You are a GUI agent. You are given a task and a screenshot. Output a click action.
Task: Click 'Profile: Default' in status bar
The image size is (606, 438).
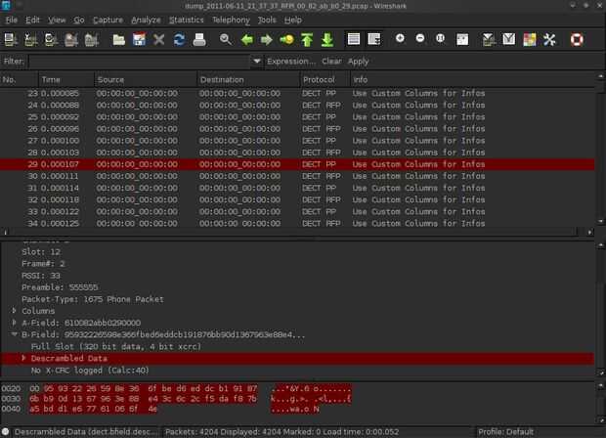pyautogui.click(x=505, y=432)
